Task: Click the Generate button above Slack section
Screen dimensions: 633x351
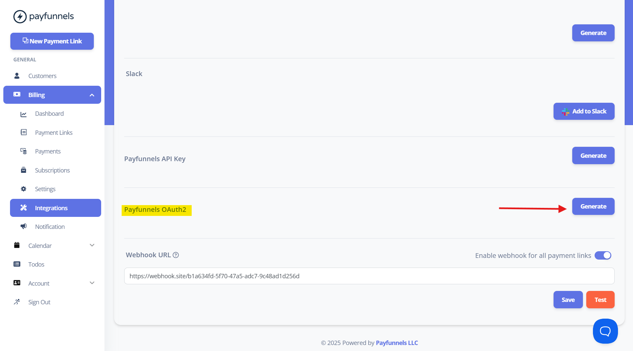Action: [x=593, y=33]
